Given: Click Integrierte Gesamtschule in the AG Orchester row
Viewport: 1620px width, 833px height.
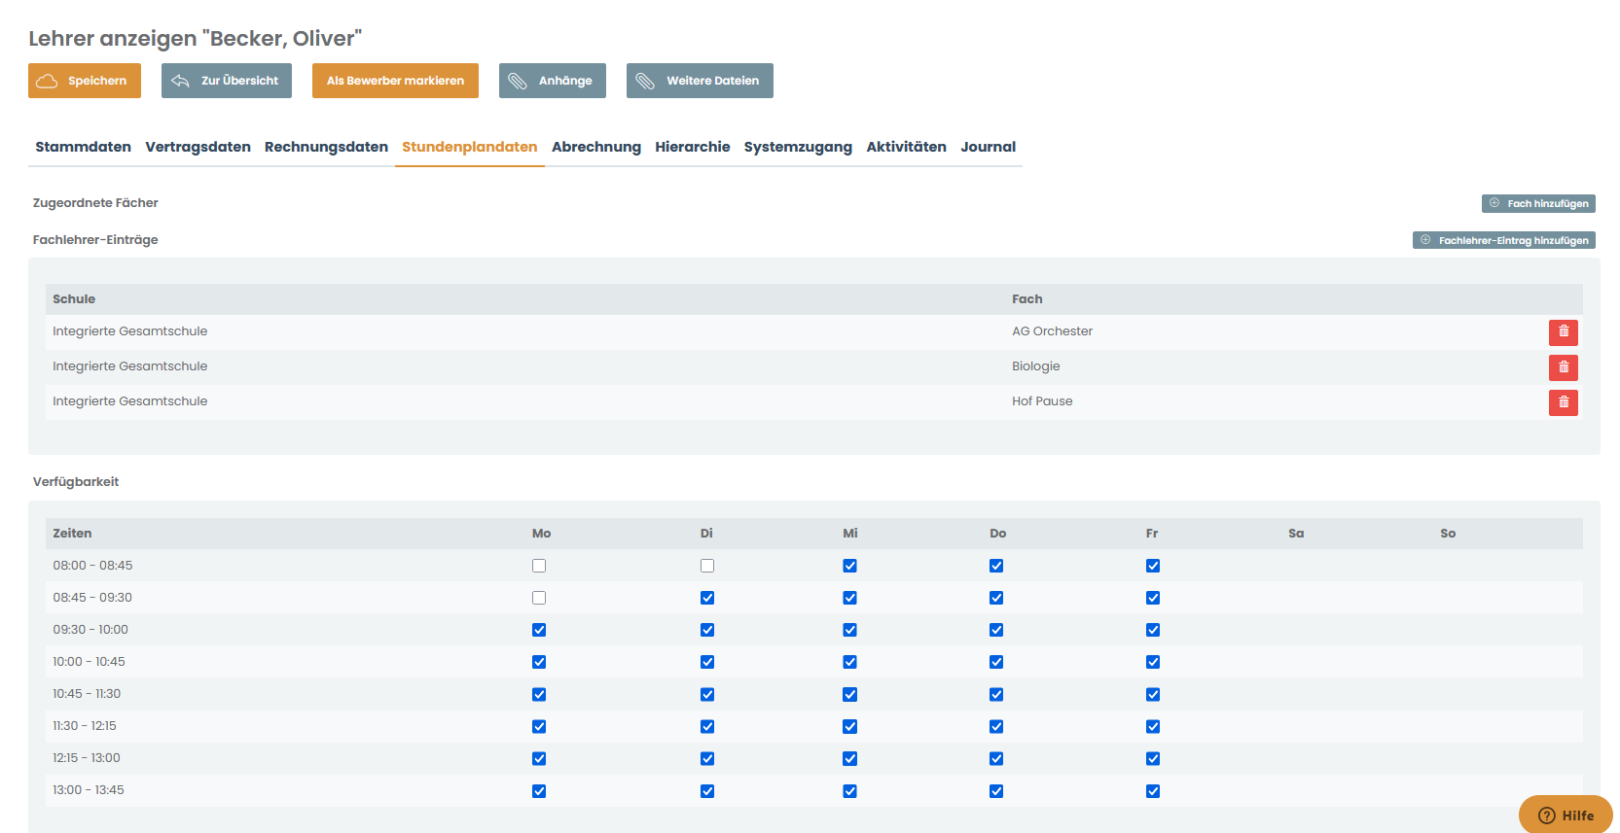Looking at the screenshot, I should pos(129,331).
